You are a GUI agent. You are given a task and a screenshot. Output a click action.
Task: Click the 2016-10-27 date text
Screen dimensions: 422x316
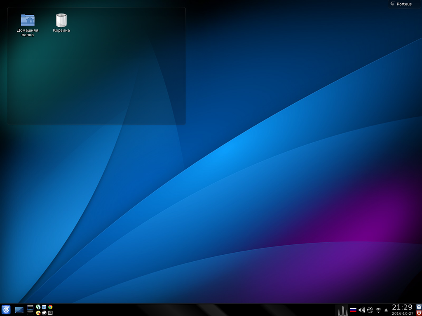click(403, 313)
